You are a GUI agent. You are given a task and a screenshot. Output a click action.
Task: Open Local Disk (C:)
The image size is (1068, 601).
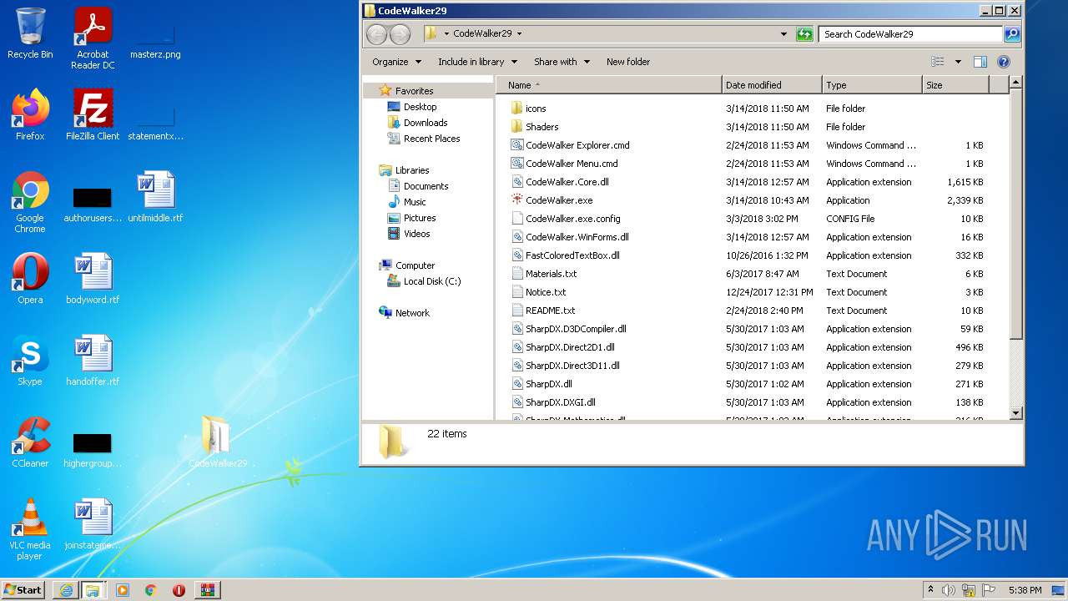click(431, 281)
